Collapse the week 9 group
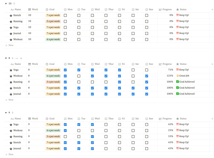Screen dimensions: 214x158 [x=6, y=113]
